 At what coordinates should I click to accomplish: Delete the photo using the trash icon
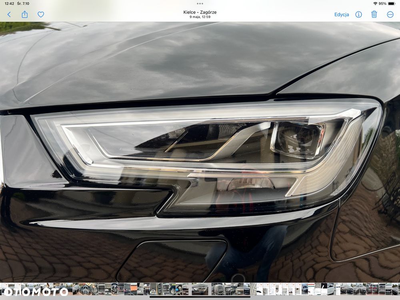pyautogui.click(x=374, y=14)
